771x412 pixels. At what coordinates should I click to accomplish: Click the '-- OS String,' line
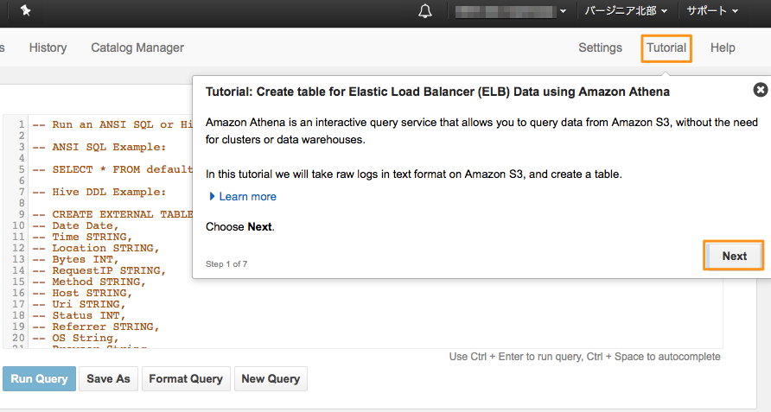coord(76,338)
